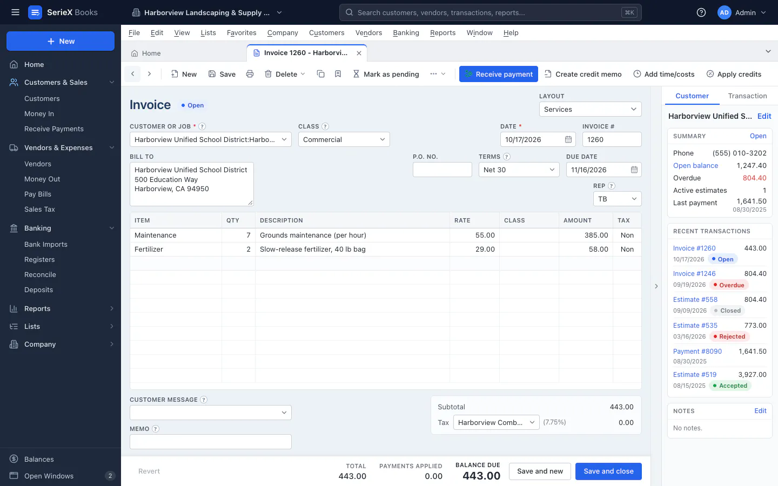The image size is (778, 486).
Task: Collapse the right customer side panel
Action: (656, 286)
